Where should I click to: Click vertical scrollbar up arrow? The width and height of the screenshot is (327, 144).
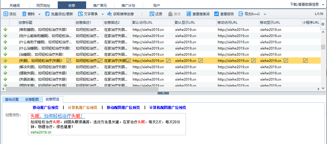tap(323, 32)
